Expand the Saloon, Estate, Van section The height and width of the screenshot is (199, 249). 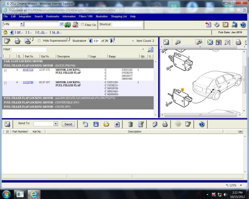click(78, 98)
